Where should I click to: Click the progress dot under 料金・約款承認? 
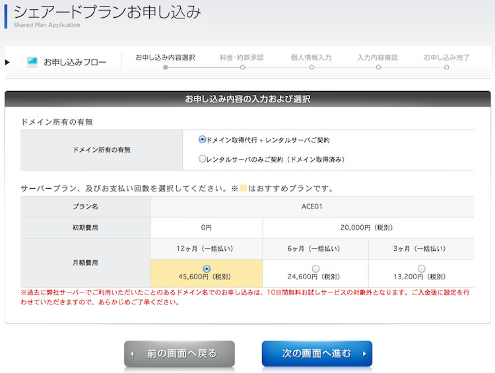tap(242, 67)
